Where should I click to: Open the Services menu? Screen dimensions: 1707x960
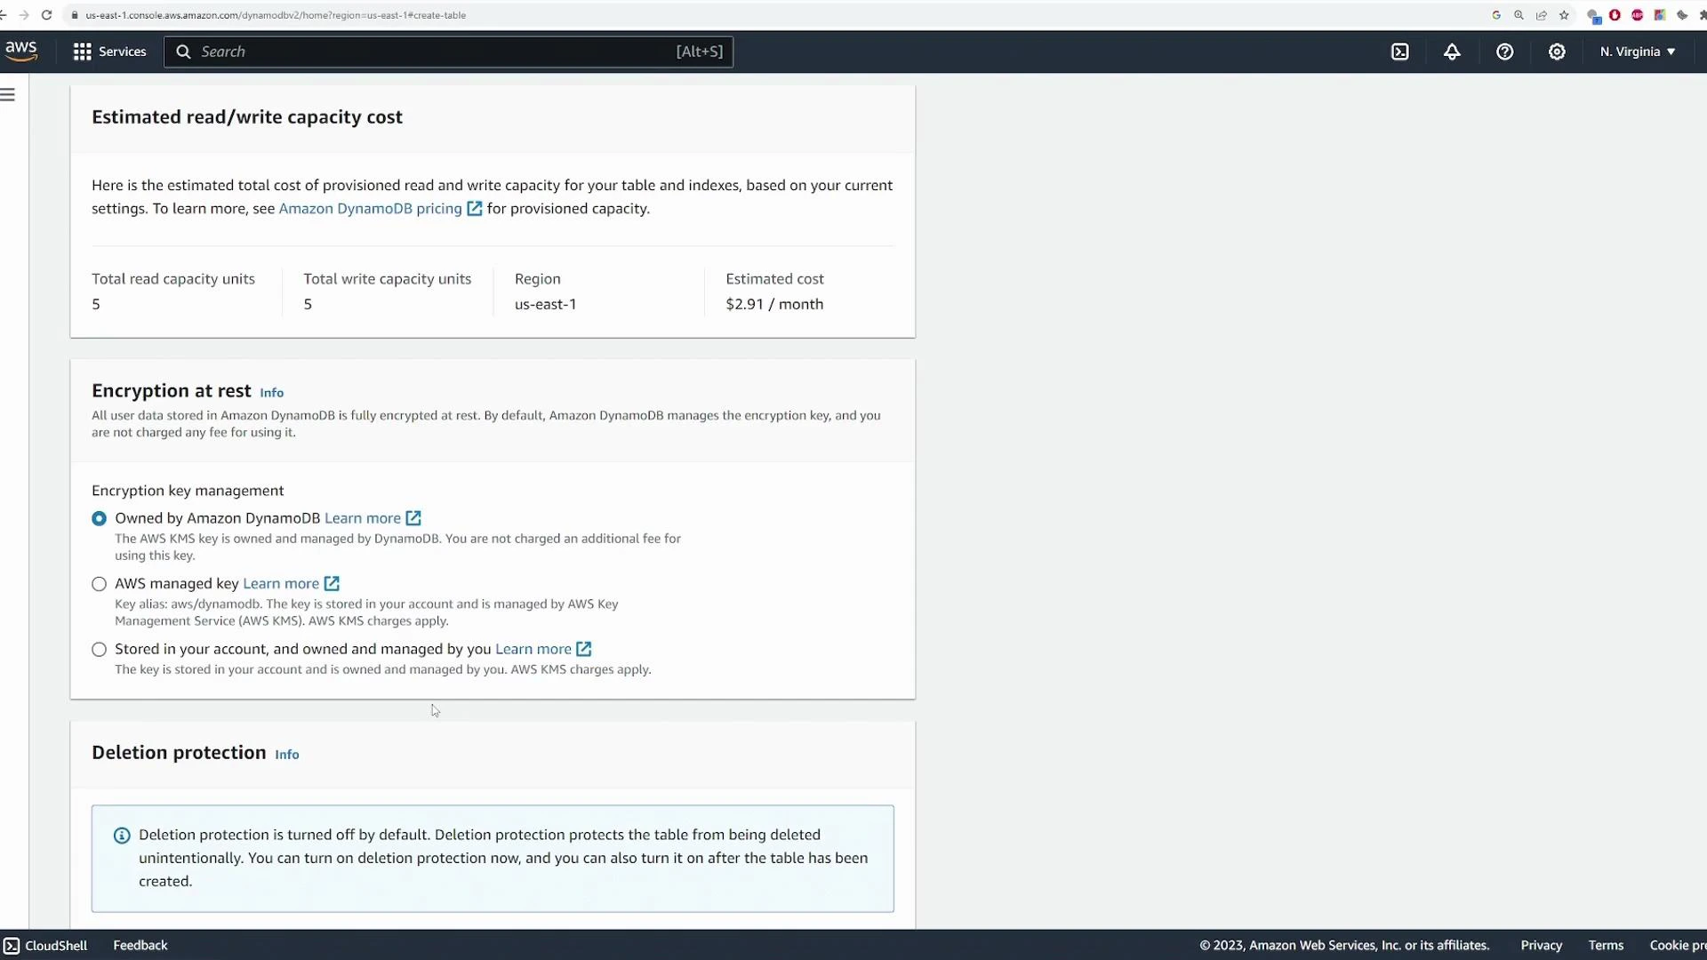109,52
